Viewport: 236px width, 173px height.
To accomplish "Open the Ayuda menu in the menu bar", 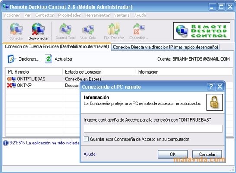I will [x=140, y=15].
